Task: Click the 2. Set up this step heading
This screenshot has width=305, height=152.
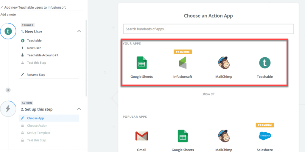Action: coord(37,109)
